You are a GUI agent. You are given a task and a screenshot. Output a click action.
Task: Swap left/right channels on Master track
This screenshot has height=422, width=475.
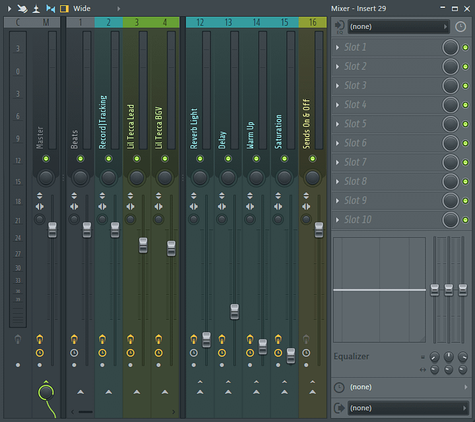(40, 207)
